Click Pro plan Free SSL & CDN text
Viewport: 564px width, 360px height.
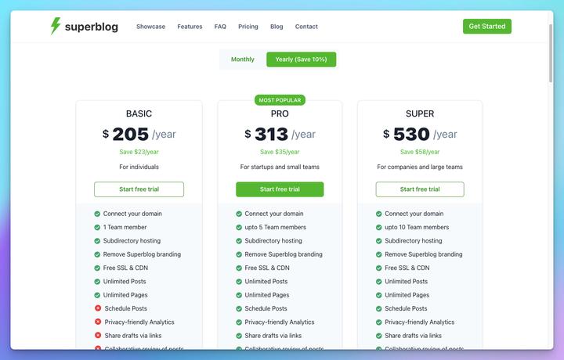[x=267, y=268]
